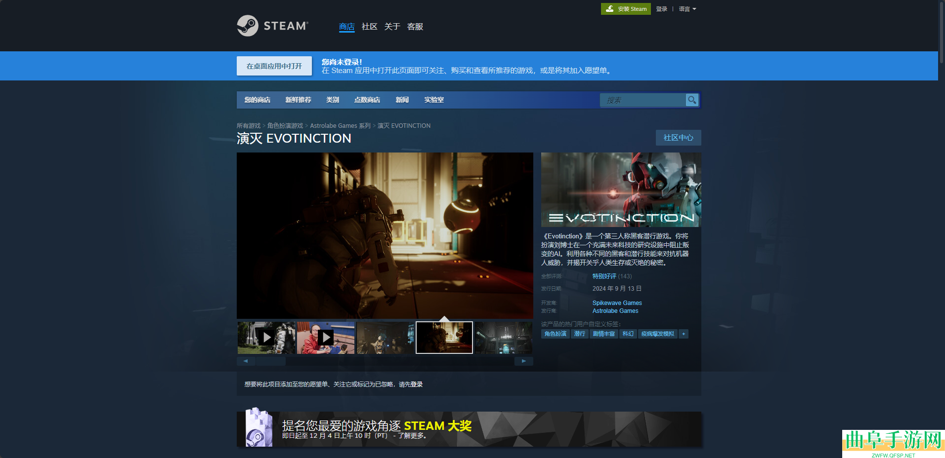Focus the 搜索 search input field
The image size is (945, 458).
pyautogui.click(x=643, y=100)
